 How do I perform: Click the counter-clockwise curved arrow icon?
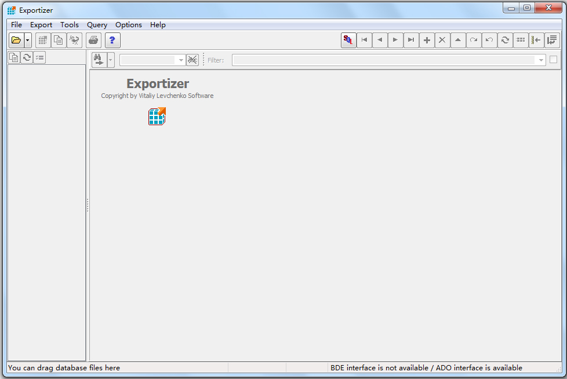tap(489, 40)
